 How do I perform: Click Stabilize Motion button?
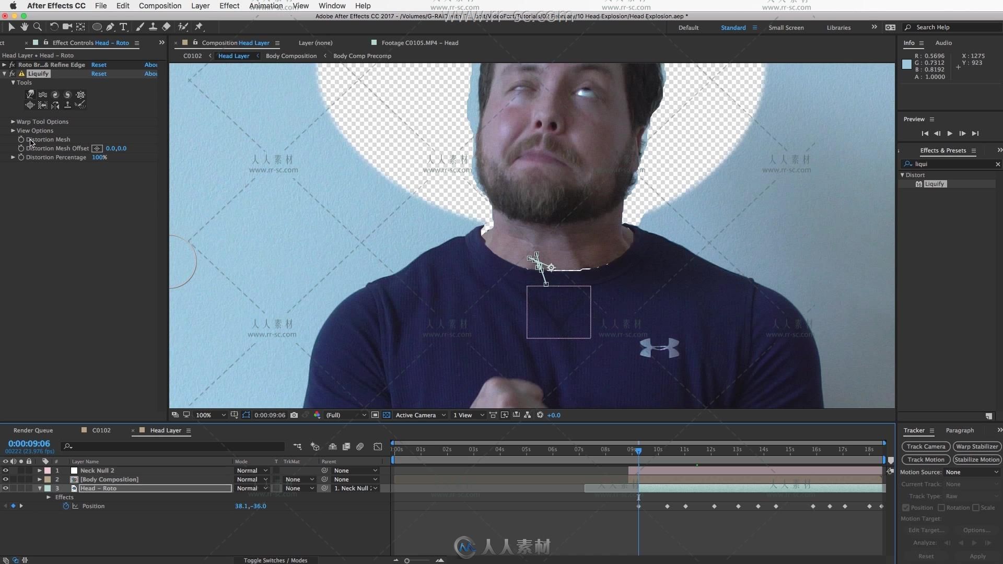pyautogui.click(x=977, y=460)
